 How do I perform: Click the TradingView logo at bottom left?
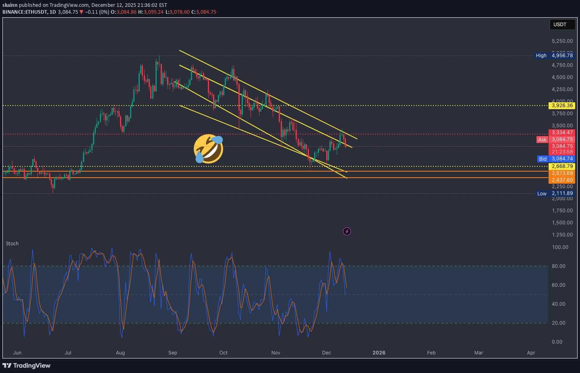[x=27, y=365]
